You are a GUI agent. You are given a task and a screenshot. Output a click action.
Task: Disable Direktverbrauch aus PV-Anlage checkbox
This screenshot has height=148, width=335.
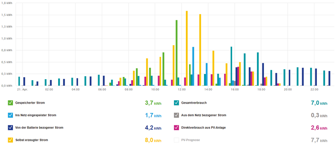(176, 128)
